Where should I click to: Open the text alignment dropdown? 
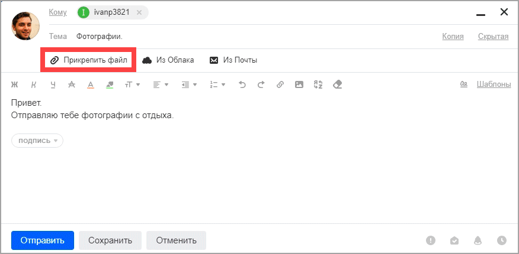161,84
